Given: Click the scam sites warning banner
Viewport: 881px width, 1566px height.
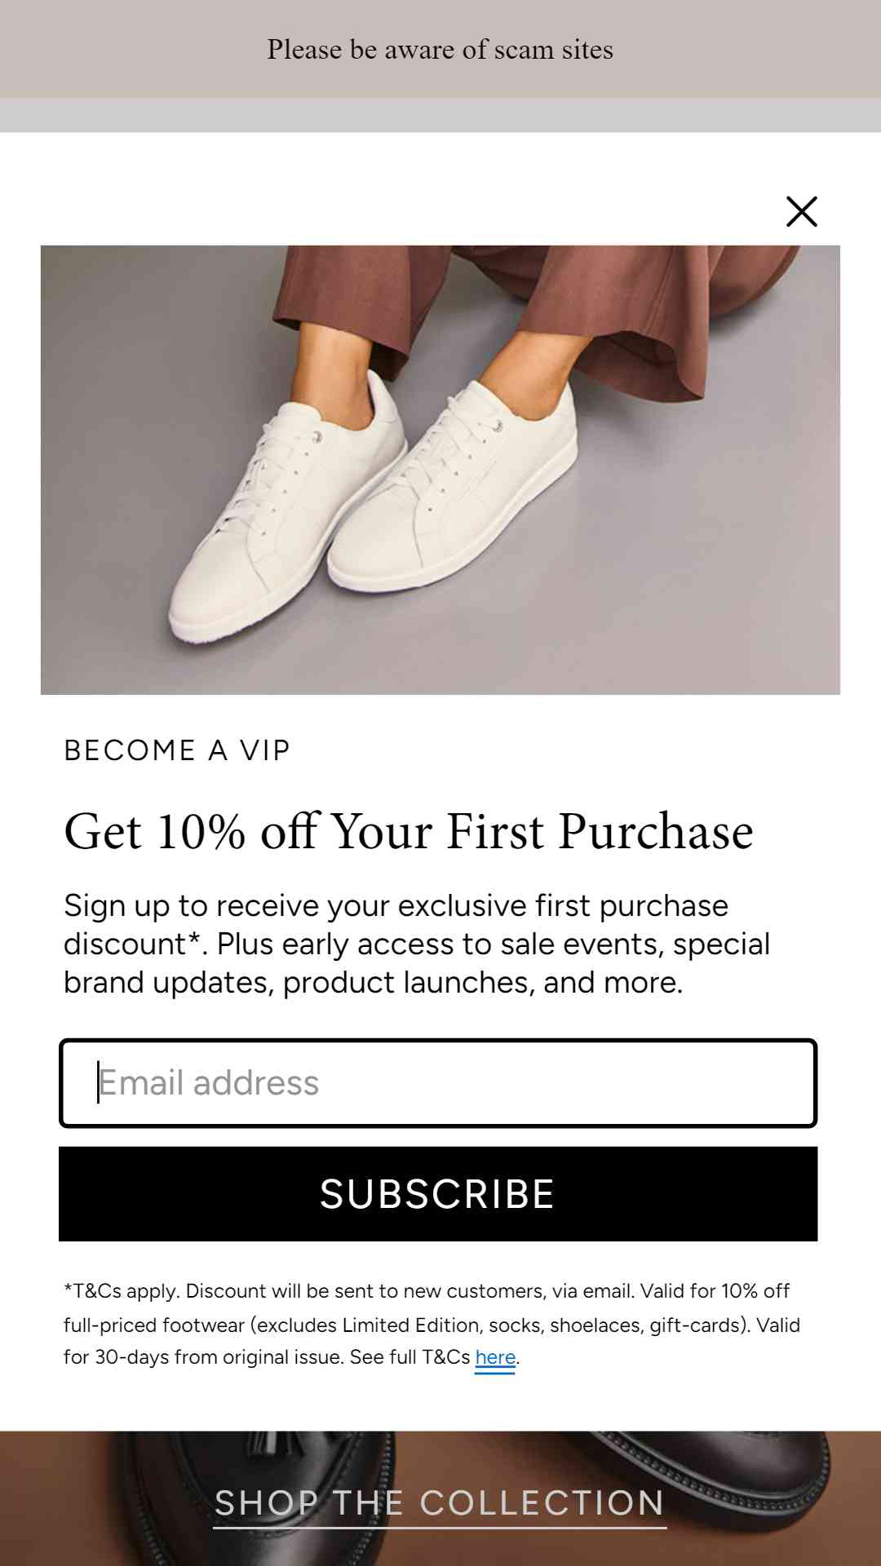Looking at the screenshot, I should [440, 49].
